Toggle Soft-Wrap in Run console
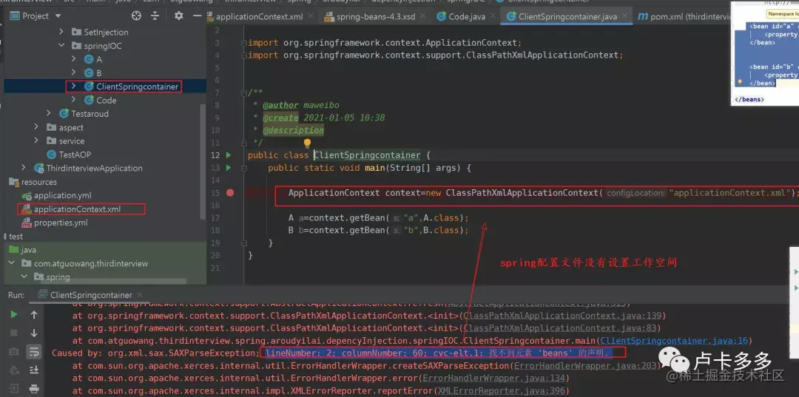Screen dimensions: 799x397 click(x=34, y=352)
